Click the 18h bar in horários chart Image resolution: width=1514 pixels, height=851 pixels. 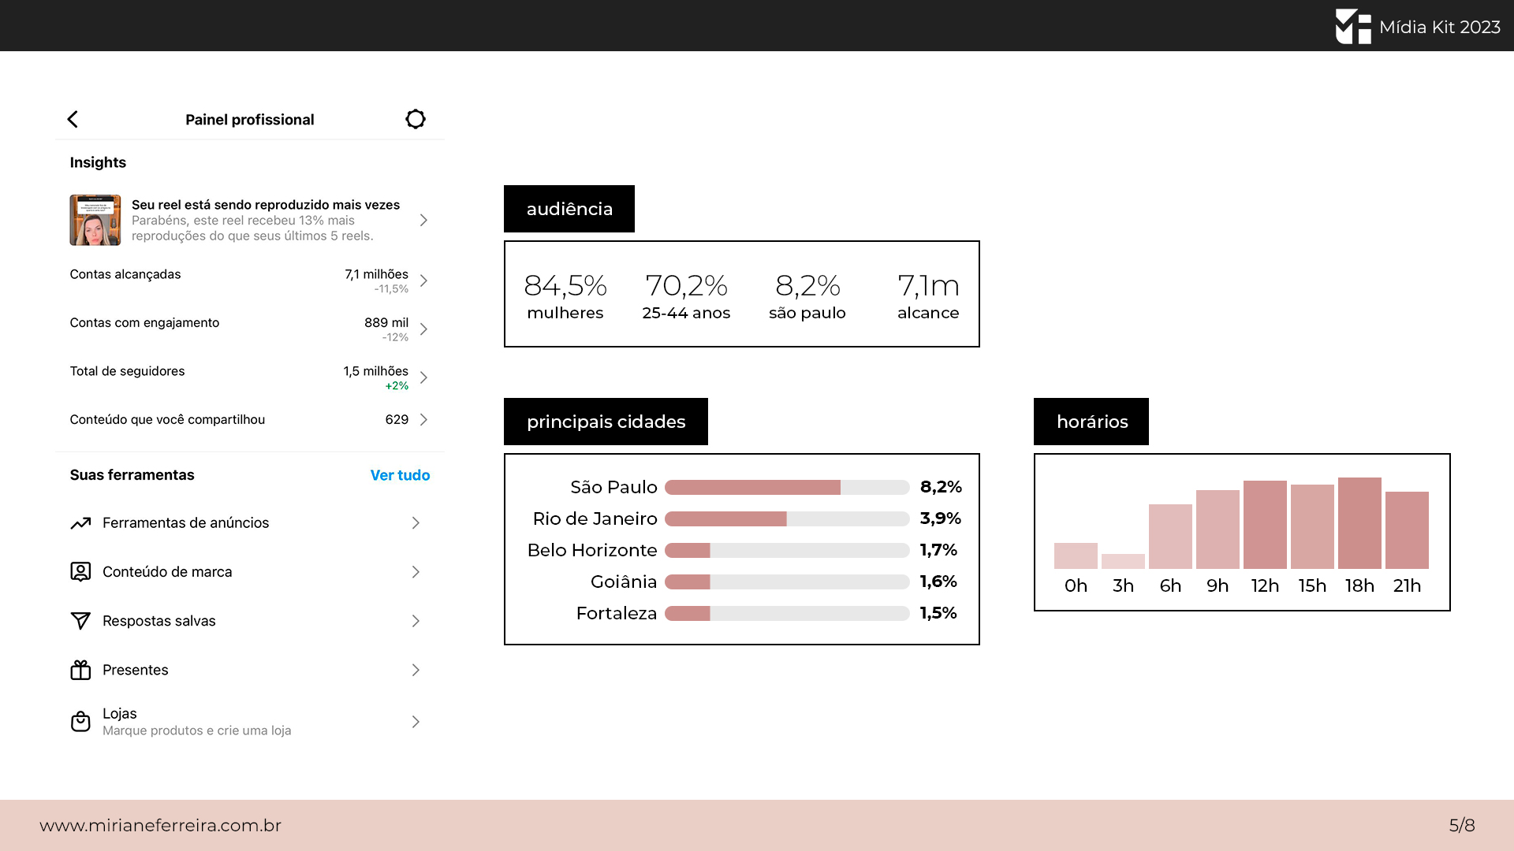click(x=1359, y=523)
